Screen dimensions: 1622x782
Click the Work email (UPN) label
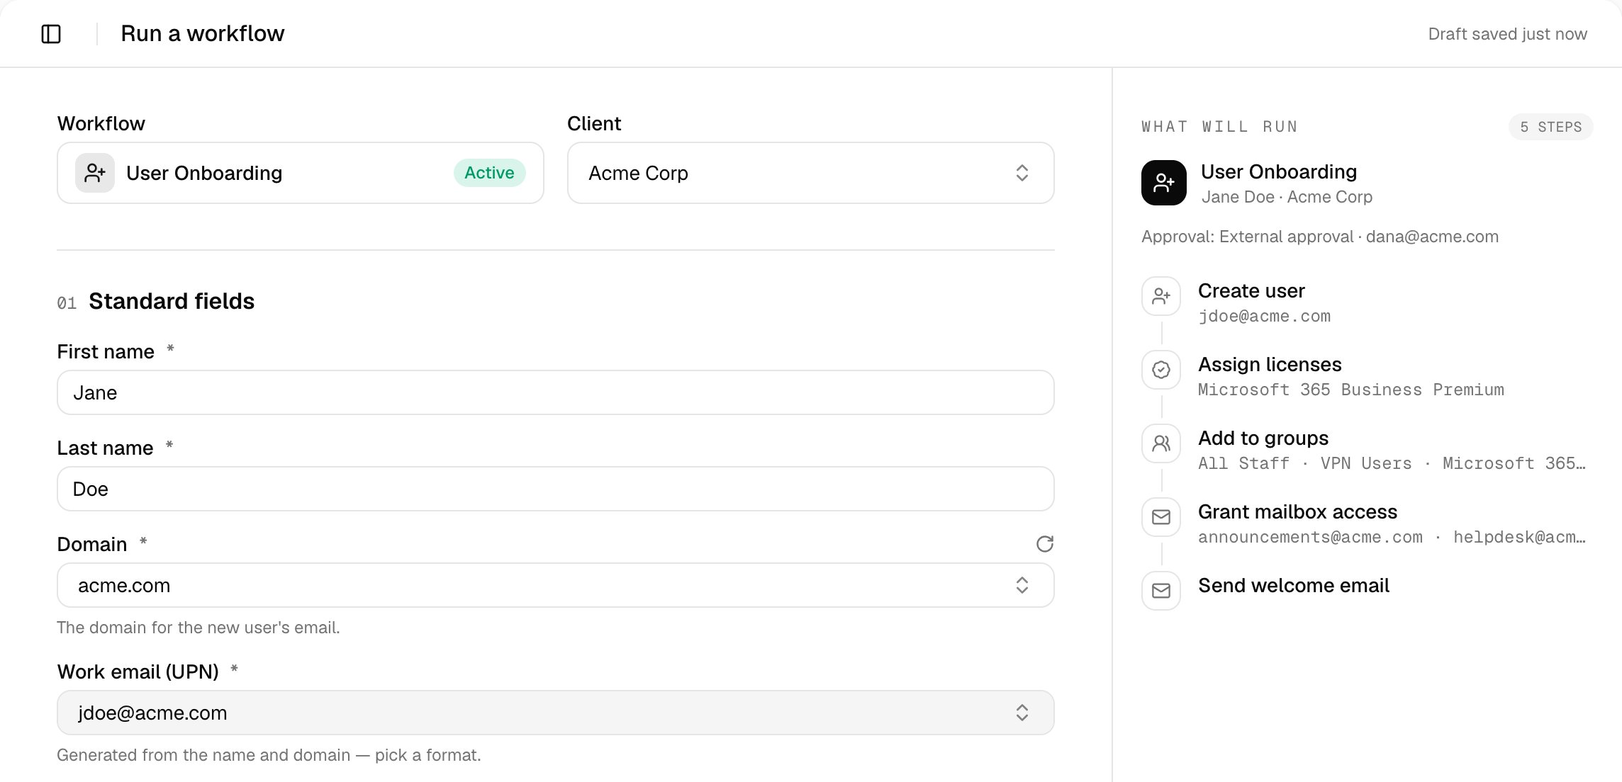tap(138, 671)
